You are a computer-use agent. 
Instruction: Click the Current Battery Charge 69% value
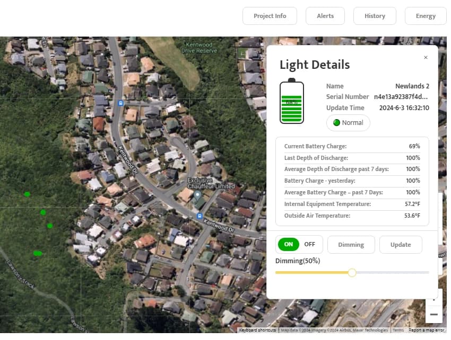414,146
